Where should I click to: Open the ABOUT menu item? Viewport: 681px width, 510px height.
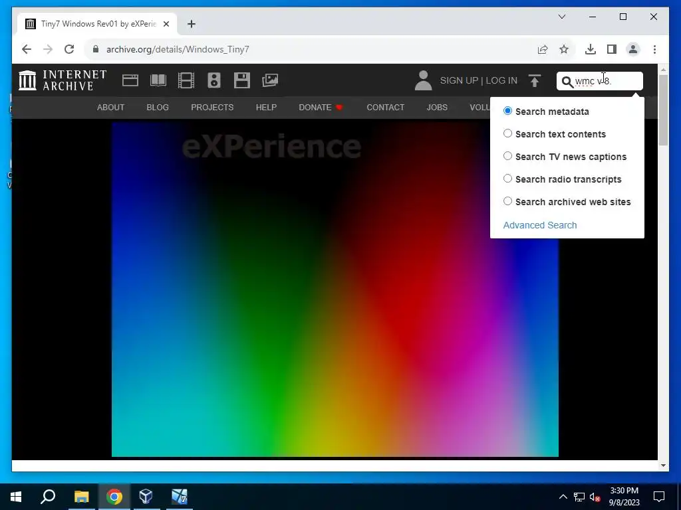click(x=111, y=108)
